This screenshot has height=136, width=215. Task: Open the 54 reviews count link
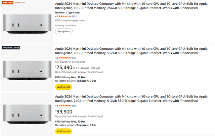(x=74, y=58)
